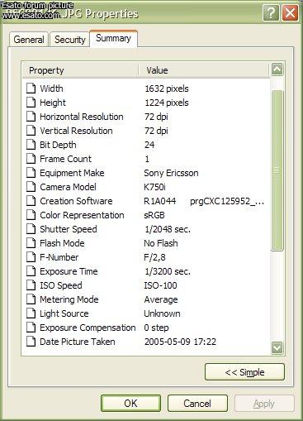Click the icon next to F-Number
This screenshot has width=303, height=421.
pyautogui.click(x=31, y=257)
